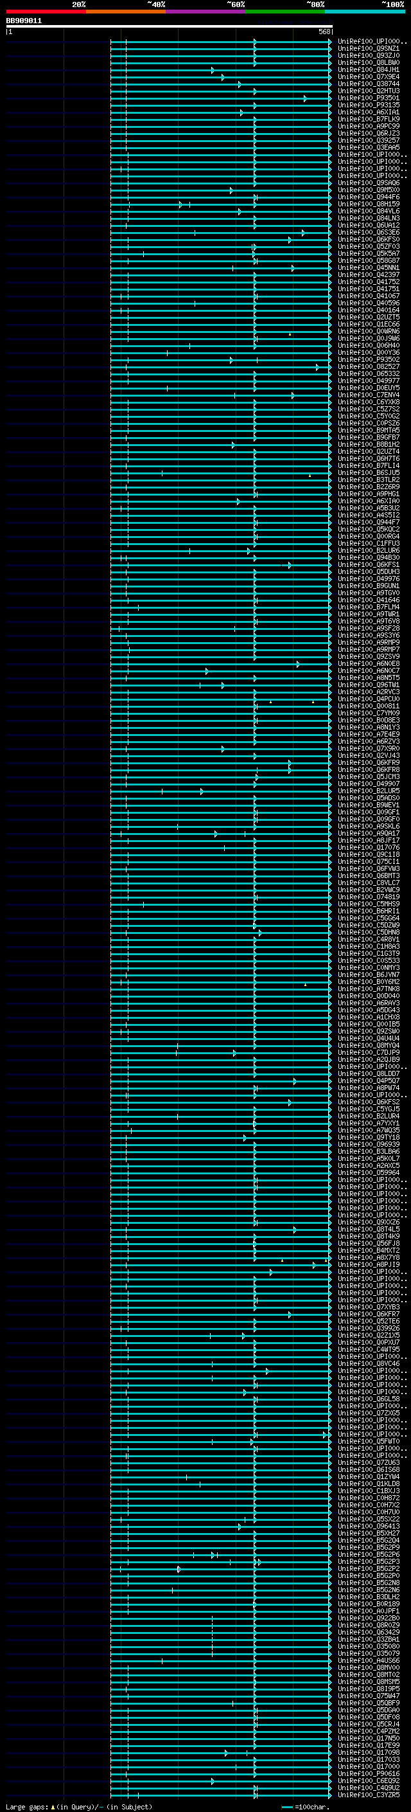The height and width of the screenshot is (1812, 411).
Task: Select hit UniRef100_Q5FWT0
Action: [x=369, y=1441]
